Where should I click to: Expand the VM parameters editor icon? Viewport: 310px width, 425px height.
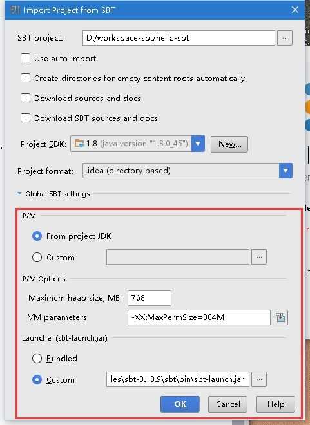click(x=280, y=317)
